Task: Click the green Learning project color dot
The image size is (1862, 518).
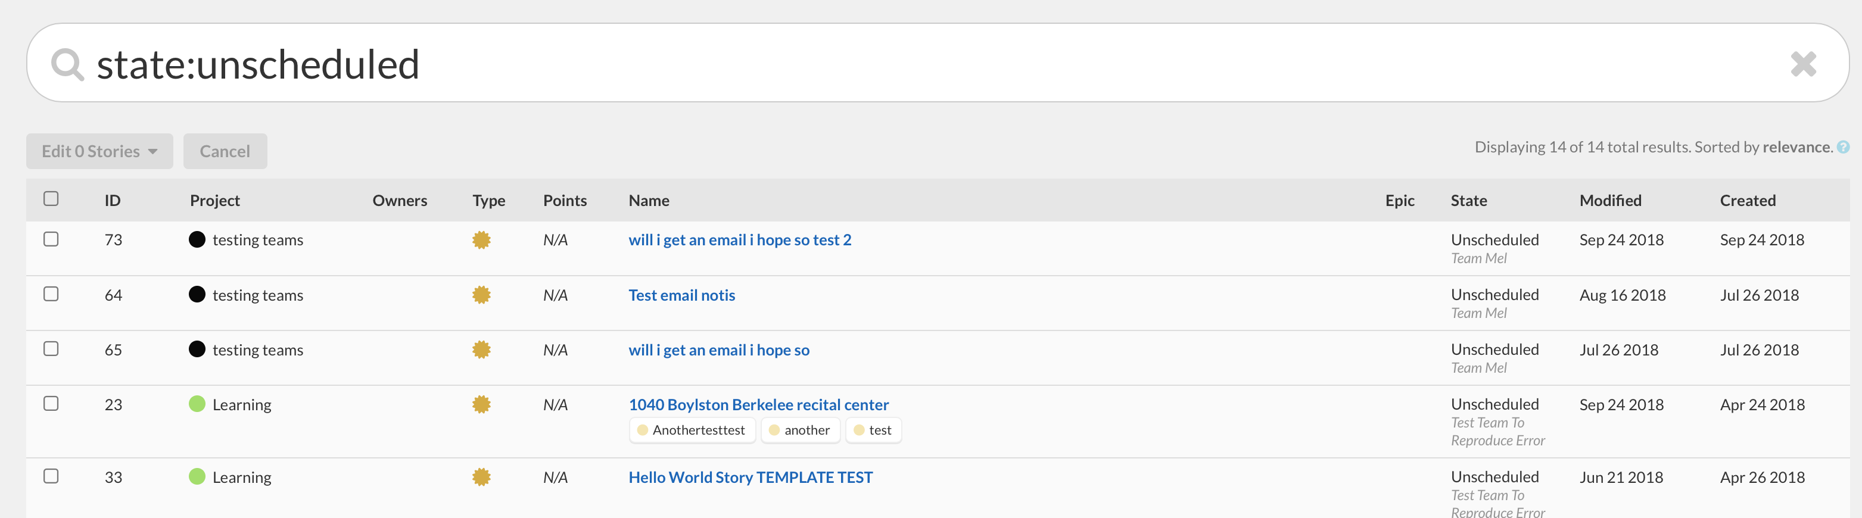Action: tap(197, 404)
